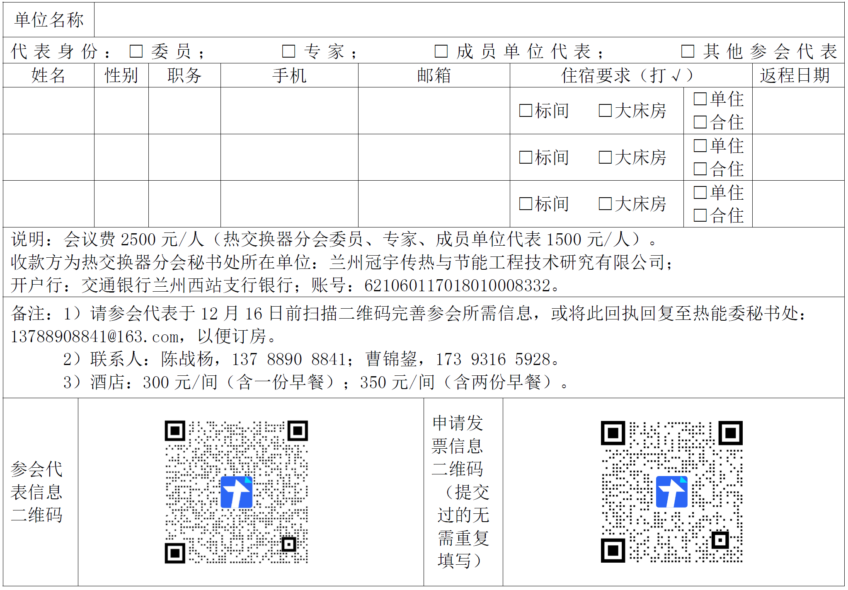
Task: Select 大床房 in the second attendee row
Action: pyautogui.click(x=605, y=157)
